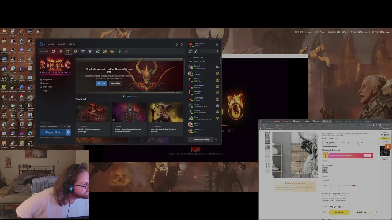Open the OBS Studio desktop icon

click(13, 50)
